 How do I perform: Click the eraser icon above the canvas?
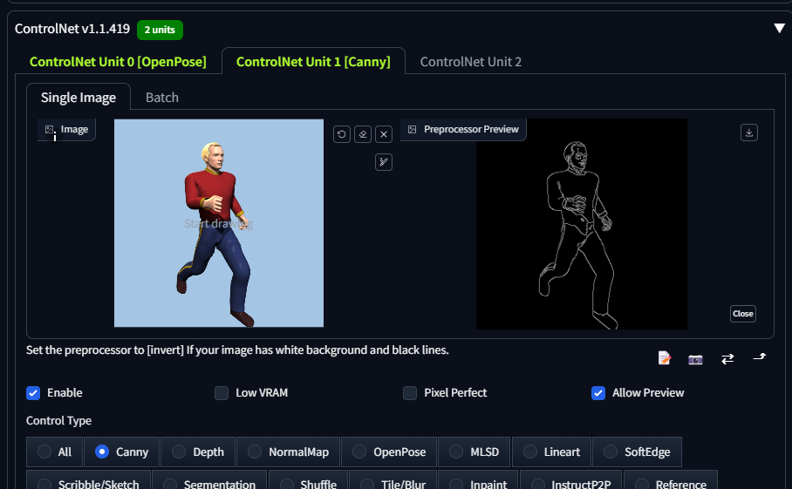(363, 134)
